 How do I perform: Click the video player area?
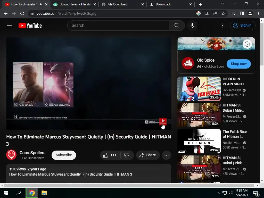[x=89, y=83]
